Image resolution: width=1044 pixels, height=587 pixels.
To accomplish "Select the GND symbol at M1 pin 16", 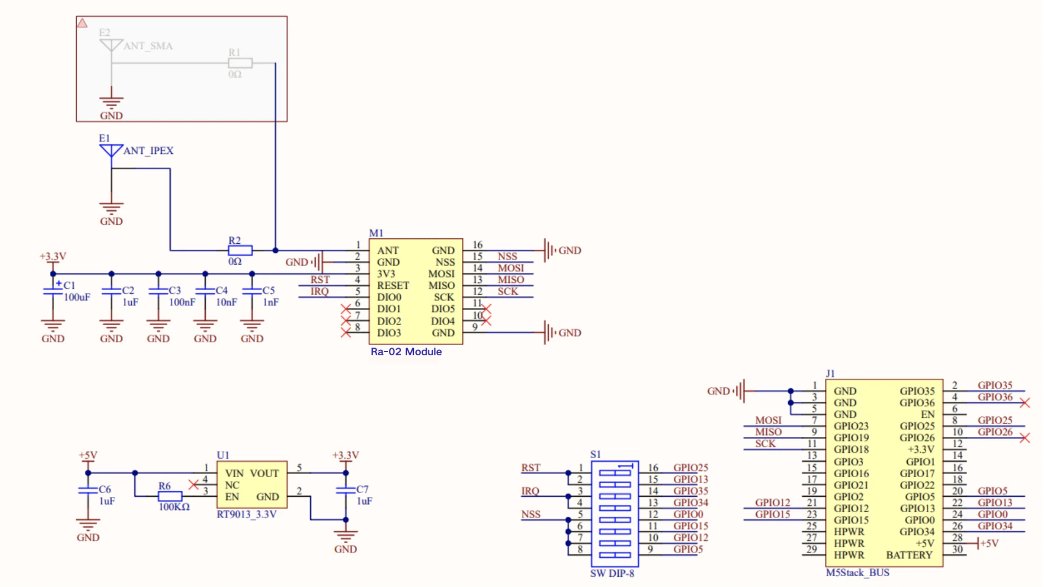I will pyautogui.click(x=550, y=251).
